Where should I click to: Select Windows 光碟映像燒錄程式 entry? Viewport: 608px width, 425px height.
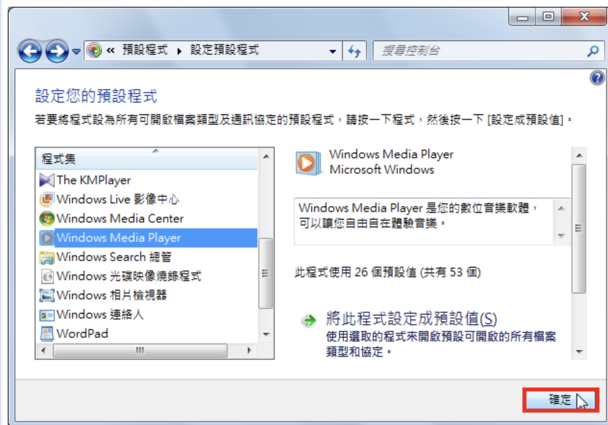click(x=129, y=276)
